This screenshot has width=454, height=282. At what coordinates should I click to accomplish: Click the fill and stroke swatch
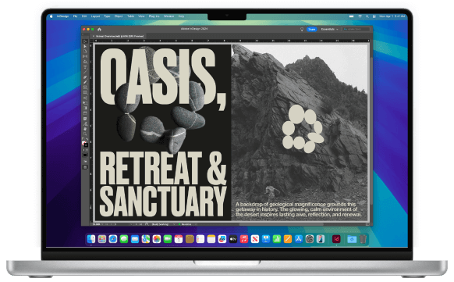tap(85, 144)
